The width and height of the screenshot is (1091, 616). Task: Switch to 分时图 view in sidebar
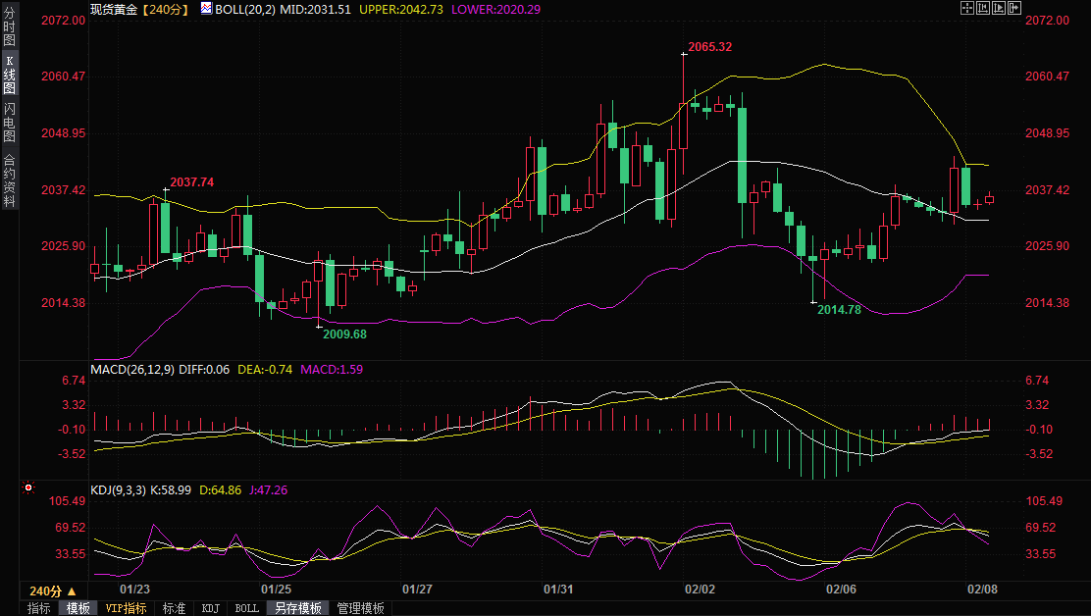click(9, 26)
